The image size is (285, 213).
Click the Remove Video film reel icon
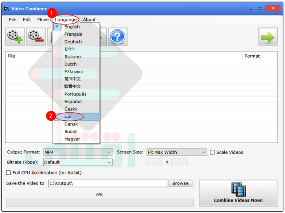tap(36, 37)
